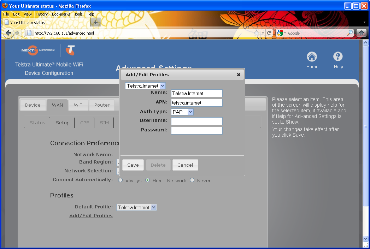Switch to the WiFi tab
The width and height of the screenshot is (370, 249).
click(78, 105)
